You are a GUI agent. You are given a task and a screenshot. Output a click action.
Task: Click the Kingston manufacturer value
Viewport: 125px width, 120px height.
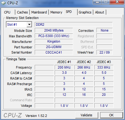(54, 41)
